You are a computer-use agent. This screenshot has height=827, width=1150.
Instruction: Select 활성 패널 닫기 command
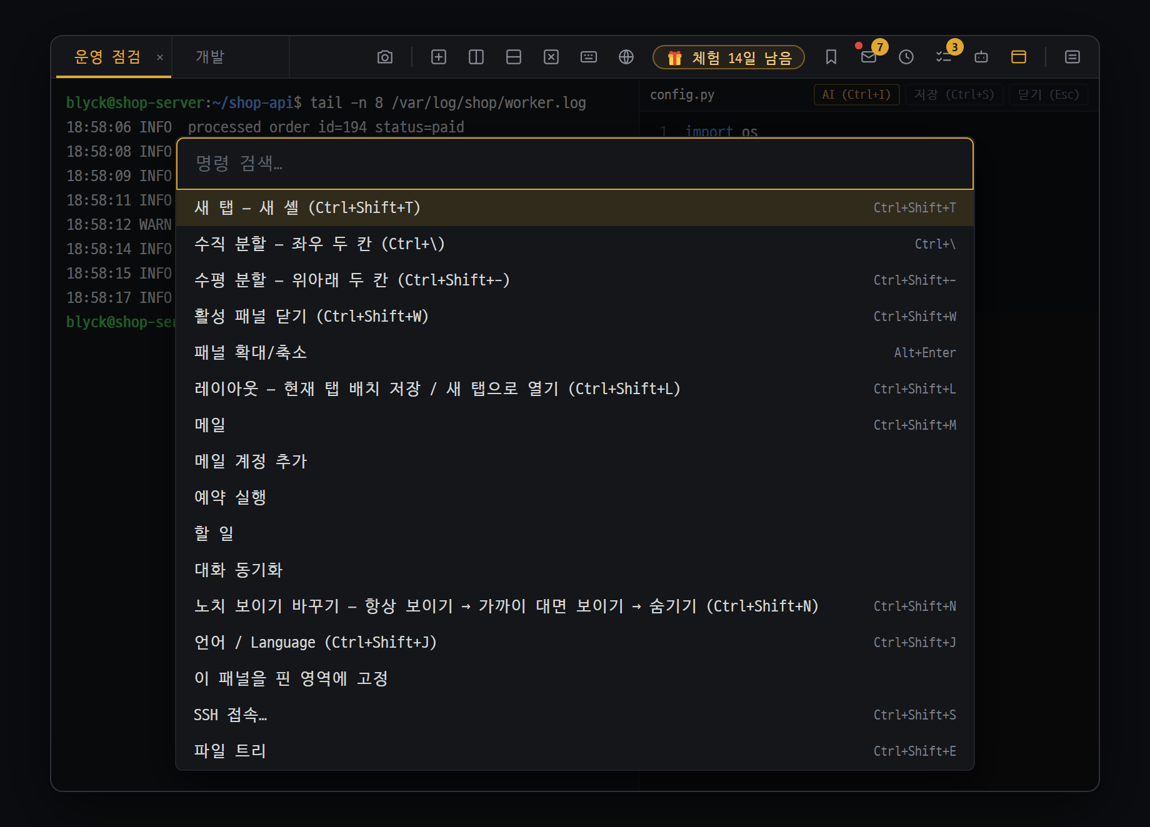tap(575, 316)
